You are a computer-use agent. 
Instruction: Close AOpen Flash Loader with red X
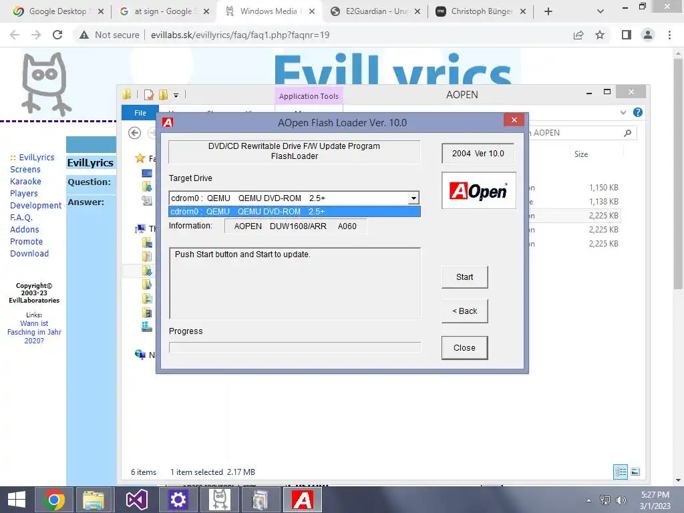coord(514,120)
